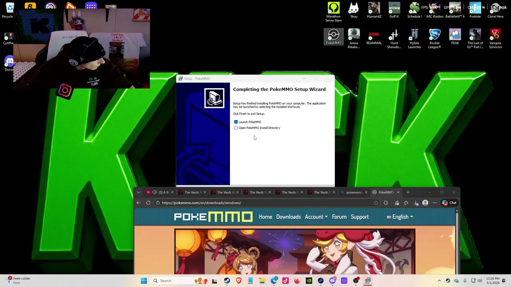
Task: Select The Last of Us Part desktop icon
Action: [x=475, y=39]
